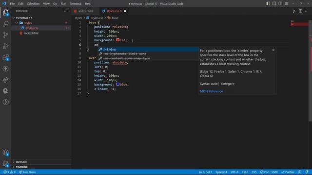The image size is (312, 175).
Task: Open styles.css breadcrumb dropdown
Action: point(95,18)
